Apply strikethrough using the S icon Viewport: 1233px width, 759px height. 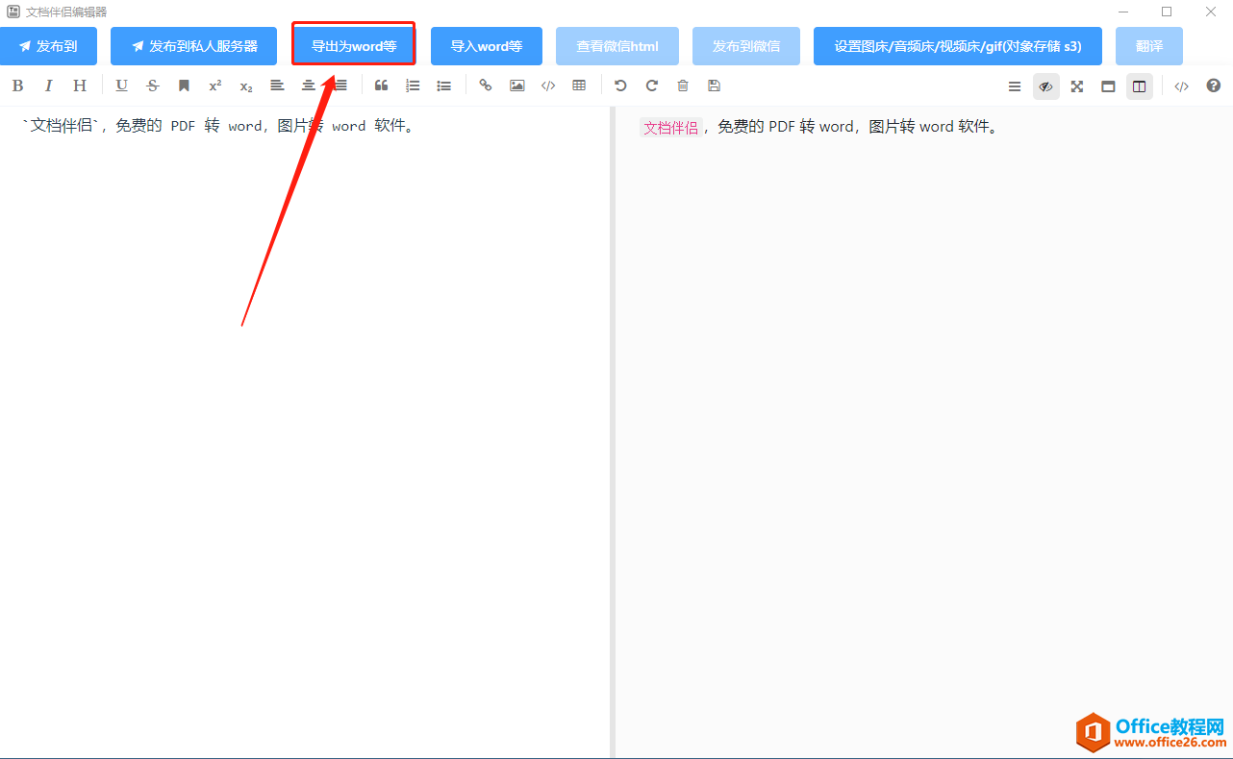[152, 86]
